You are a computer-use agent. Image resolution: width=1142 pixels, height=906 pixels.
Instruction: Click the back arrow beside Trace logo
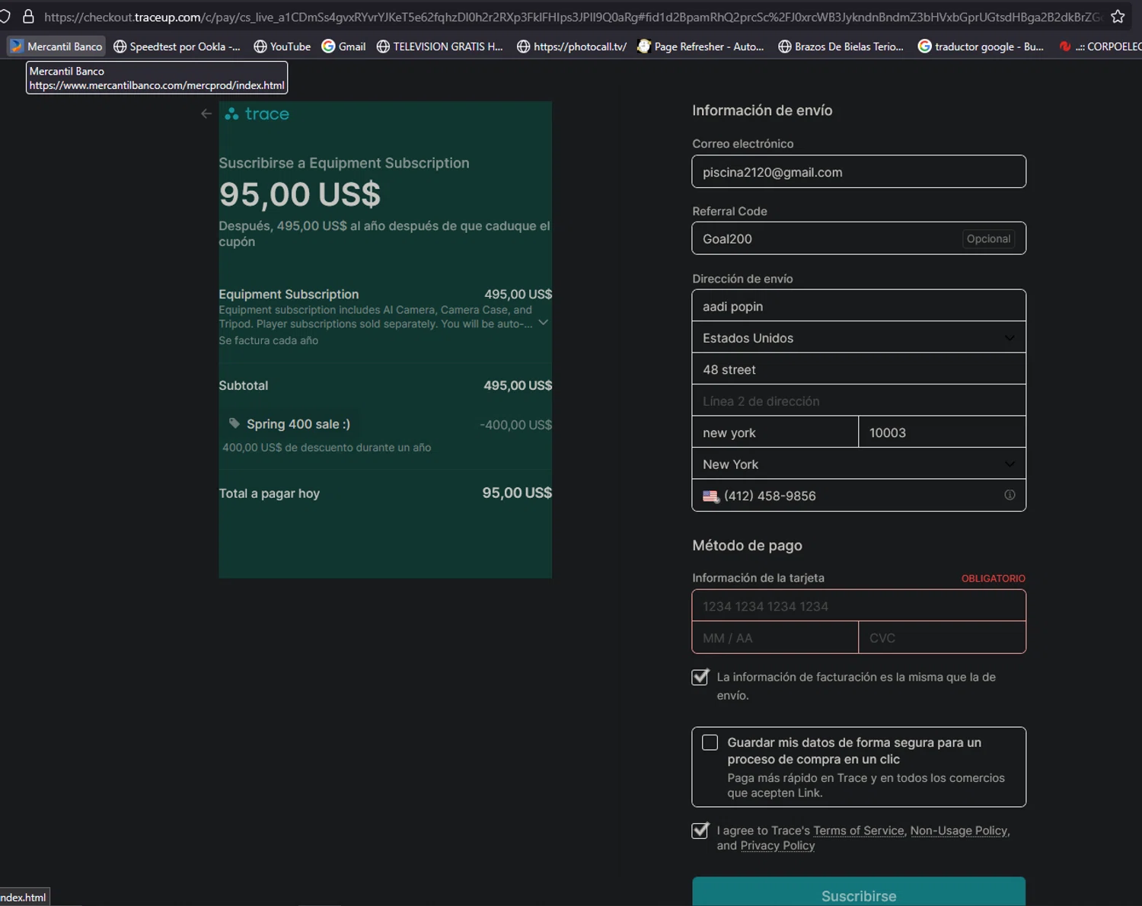(x=206, y=113)
